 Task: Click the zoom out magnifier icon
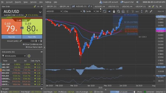click(x=123, y=11)
